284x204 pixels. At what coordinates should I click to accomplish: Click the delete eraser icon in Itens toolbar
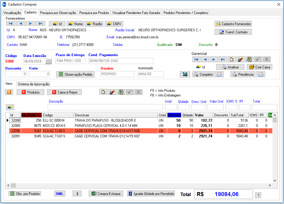coord(112,92)
